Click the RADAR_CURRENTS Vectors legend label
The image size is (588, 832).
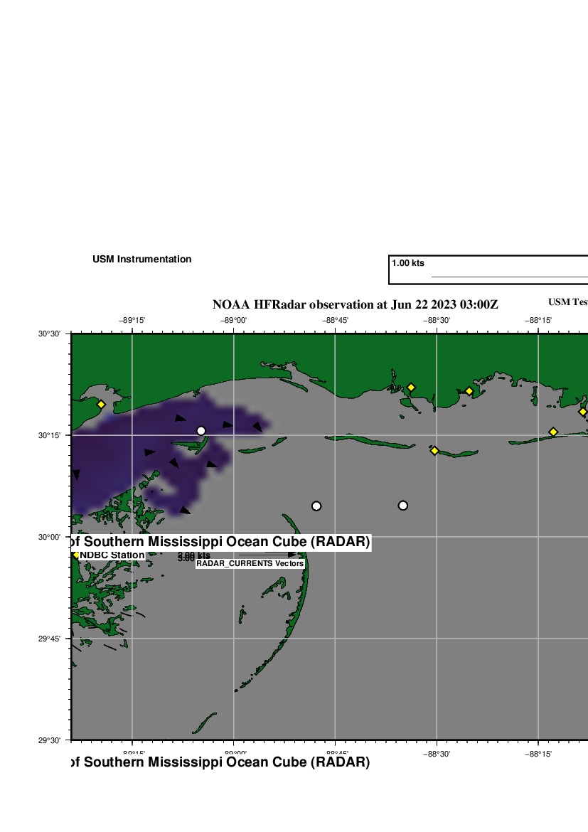[250, 563]
